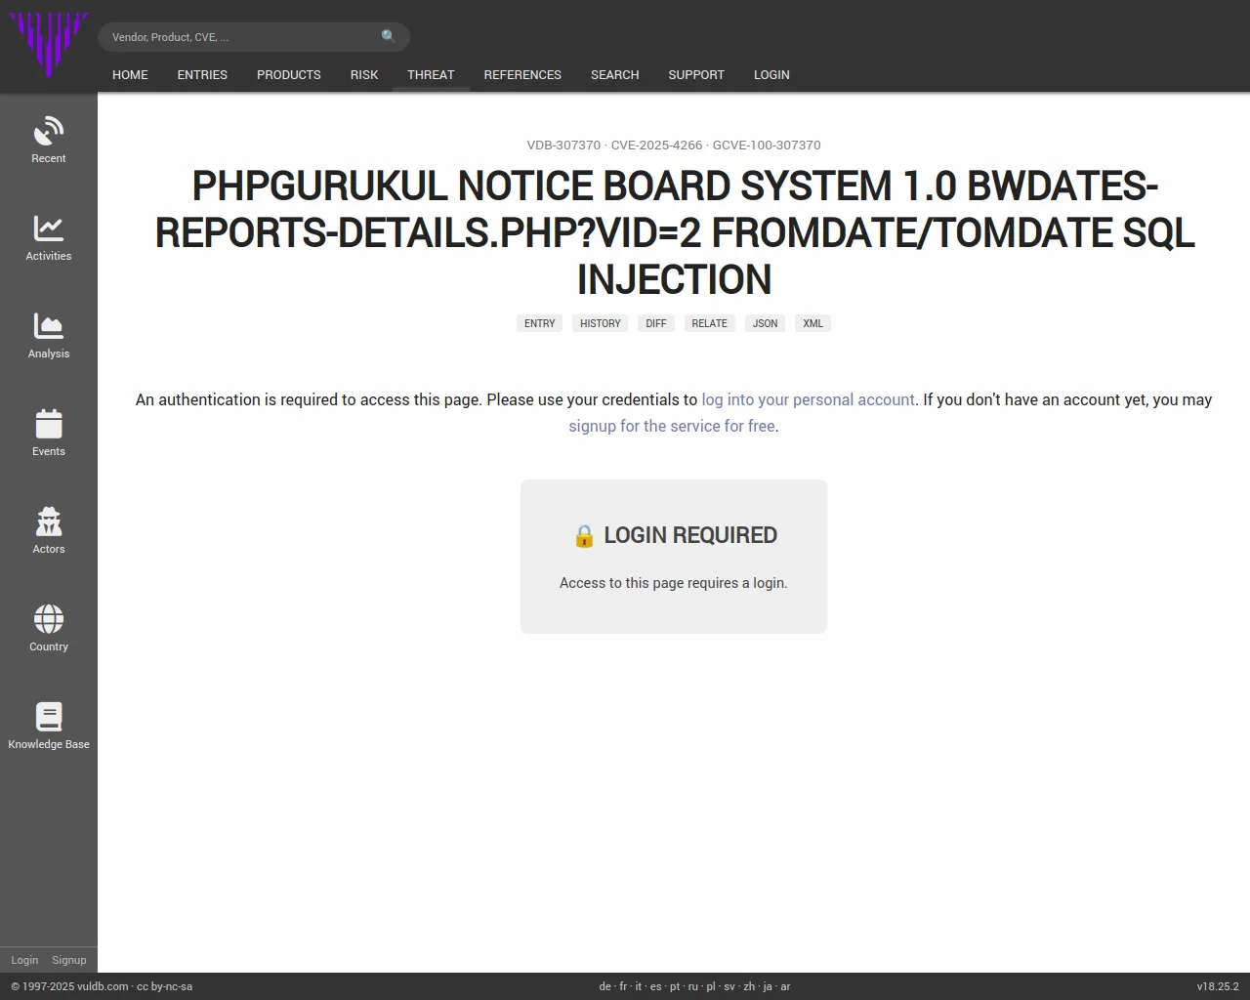The image size is (1250, 1000).
Task: Open the SUPPORT menu item
Action: 696,74
